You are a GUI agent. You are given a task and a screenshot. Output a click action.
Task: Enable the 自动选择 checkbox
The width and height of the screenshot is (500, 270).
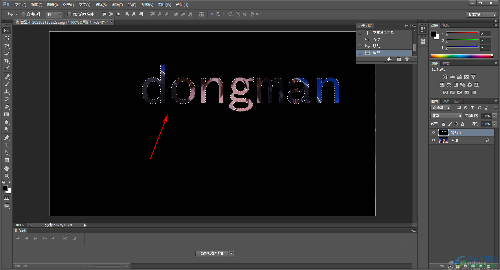click(x=23, y=14)
